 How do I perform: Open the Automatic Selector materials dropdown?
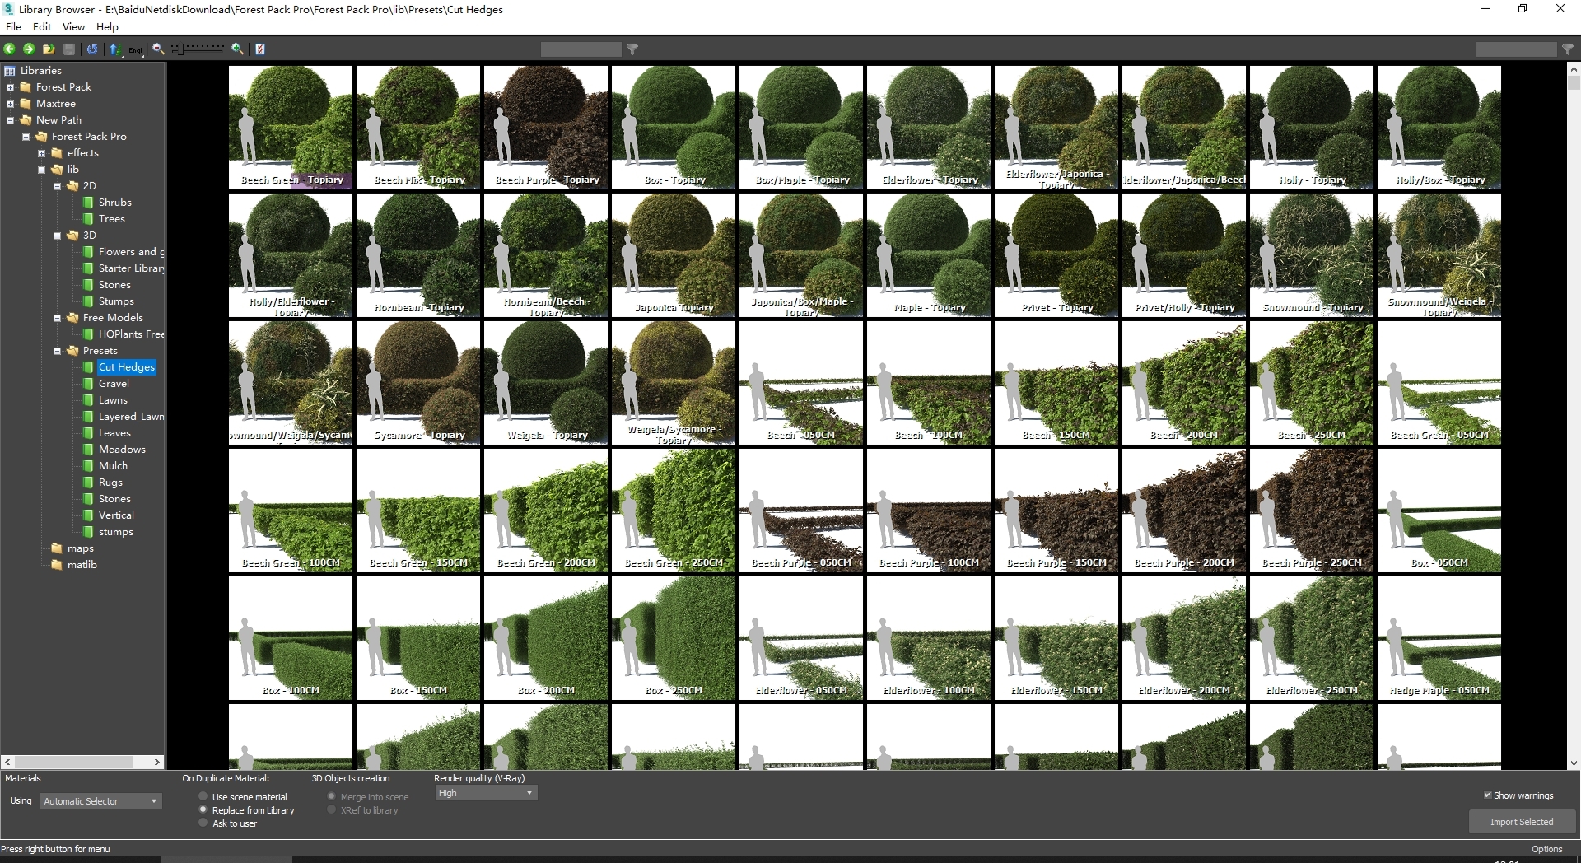[x=100, y=801]
